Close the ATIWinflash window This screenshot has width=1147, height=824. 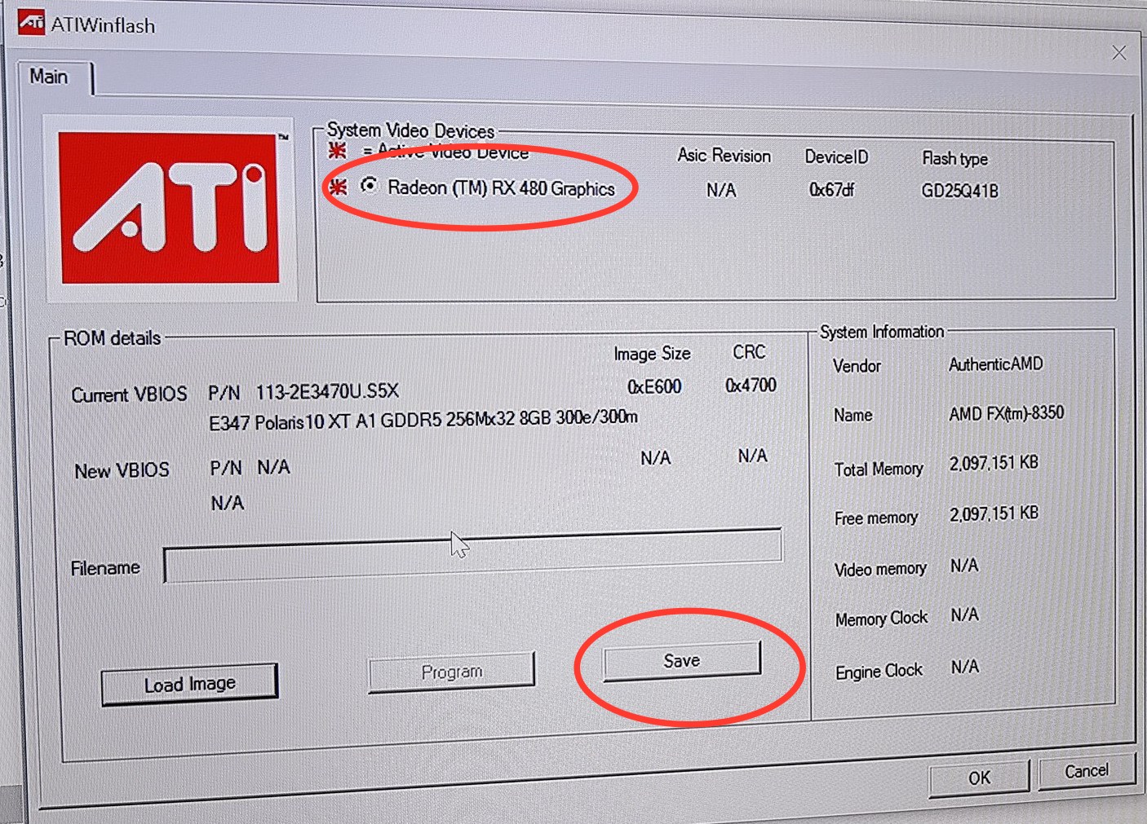tap(1118, 53)
